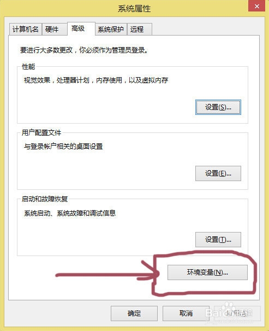Click the 系统属性 title bar
The height and width of the screenshot is (331, 269).
[134, 8]
